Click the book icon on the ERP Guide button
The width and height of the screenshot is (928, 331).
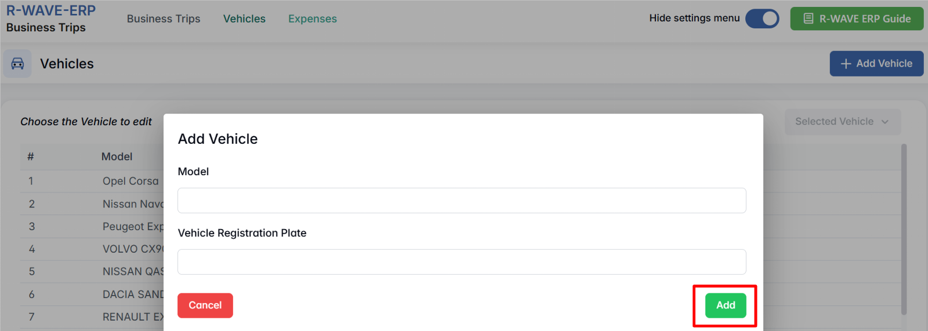point(808,19)
